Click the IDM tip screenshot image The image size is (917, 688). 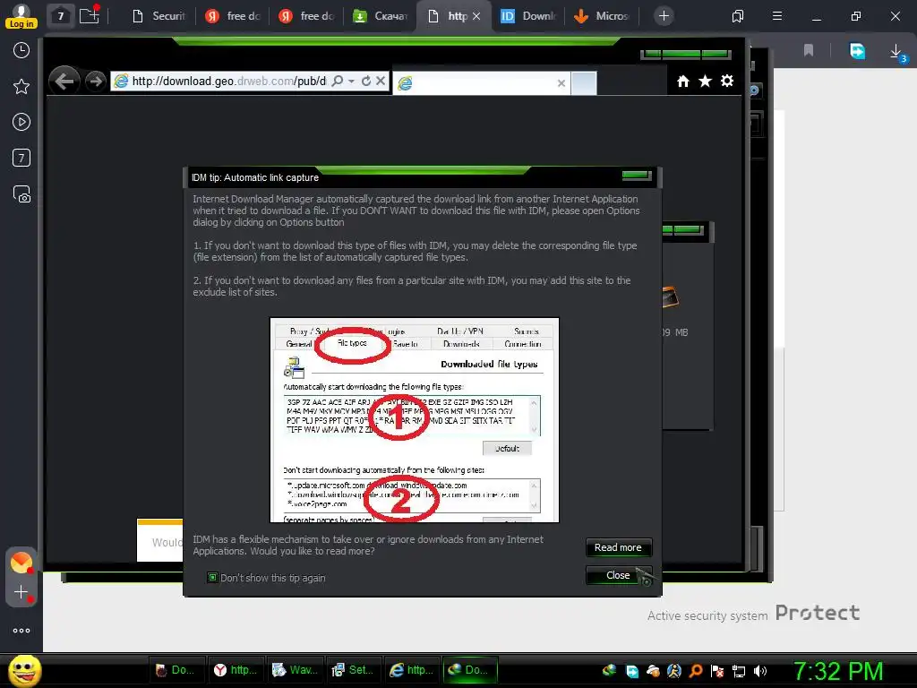coord(415,420)
